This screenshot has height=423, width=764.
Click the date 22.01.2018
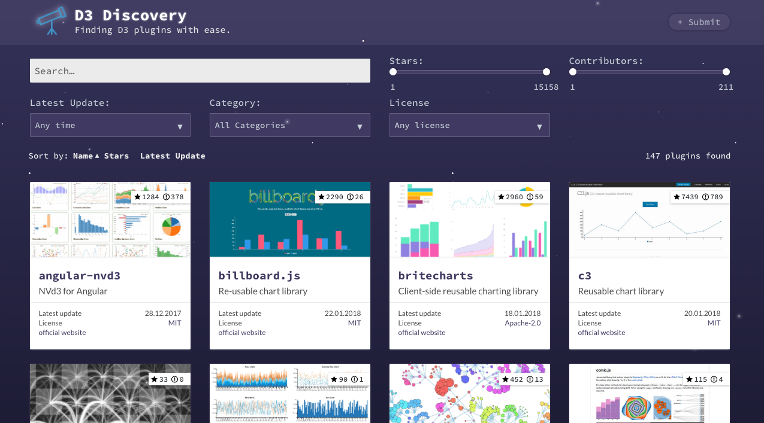click(x=343, y=314)
